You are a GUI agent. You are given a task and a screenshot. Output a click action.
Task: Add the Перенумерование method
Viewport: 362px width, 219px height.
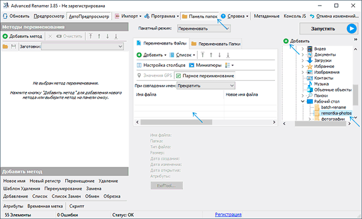click(x=63, y=188)
